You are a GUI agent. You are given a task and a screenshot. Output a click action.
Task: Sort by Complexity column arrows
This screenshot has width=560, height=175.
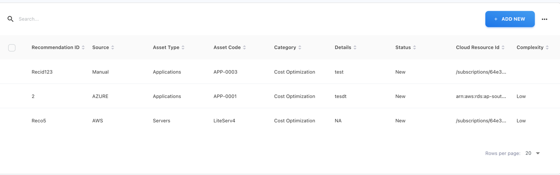[547, 47]
